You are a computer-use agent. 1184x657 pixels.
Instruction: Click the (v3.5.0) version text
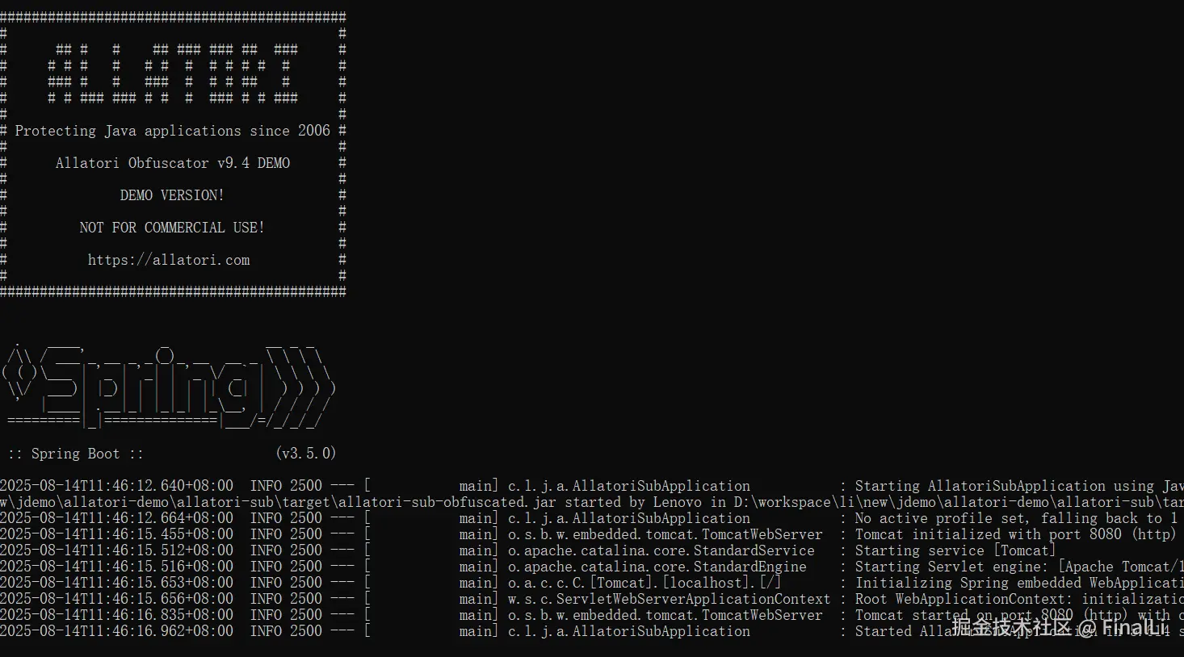pyautogui.click(x=305, y=454)
